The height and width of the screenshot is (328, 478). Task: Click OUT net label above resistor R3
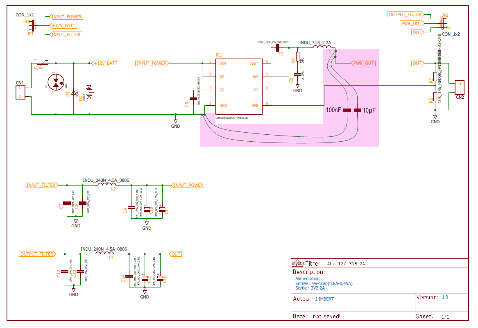[417, 63]
